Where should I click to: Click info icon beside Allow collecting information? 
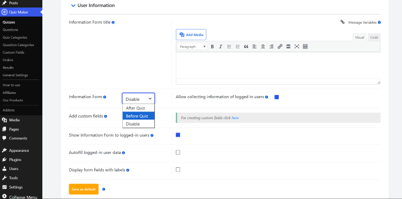(x=266, y=97)
